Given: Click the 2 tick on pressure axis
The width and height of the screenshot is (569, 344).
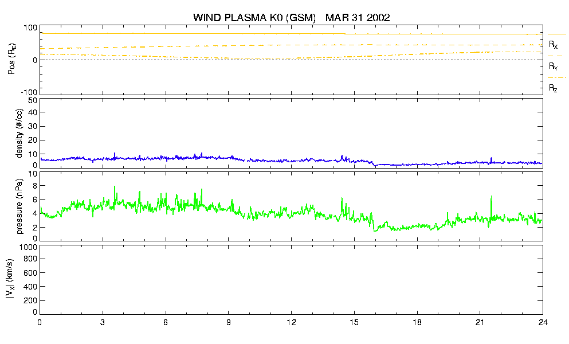Looking at the screenshot, I should tap(35, 228).
